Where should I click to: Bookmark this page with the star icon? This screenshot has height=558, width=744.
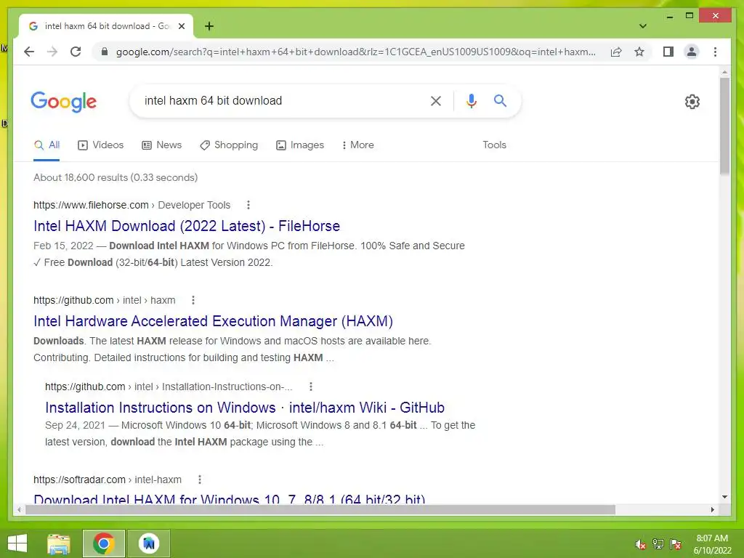pos(639,52)
